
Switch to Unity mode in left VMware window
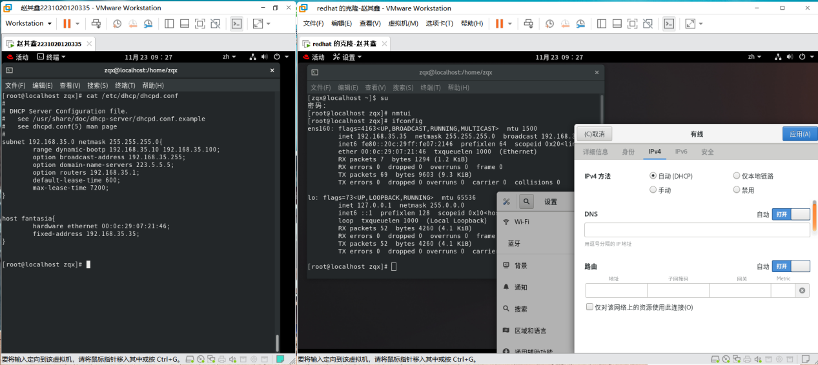[216, 23]
